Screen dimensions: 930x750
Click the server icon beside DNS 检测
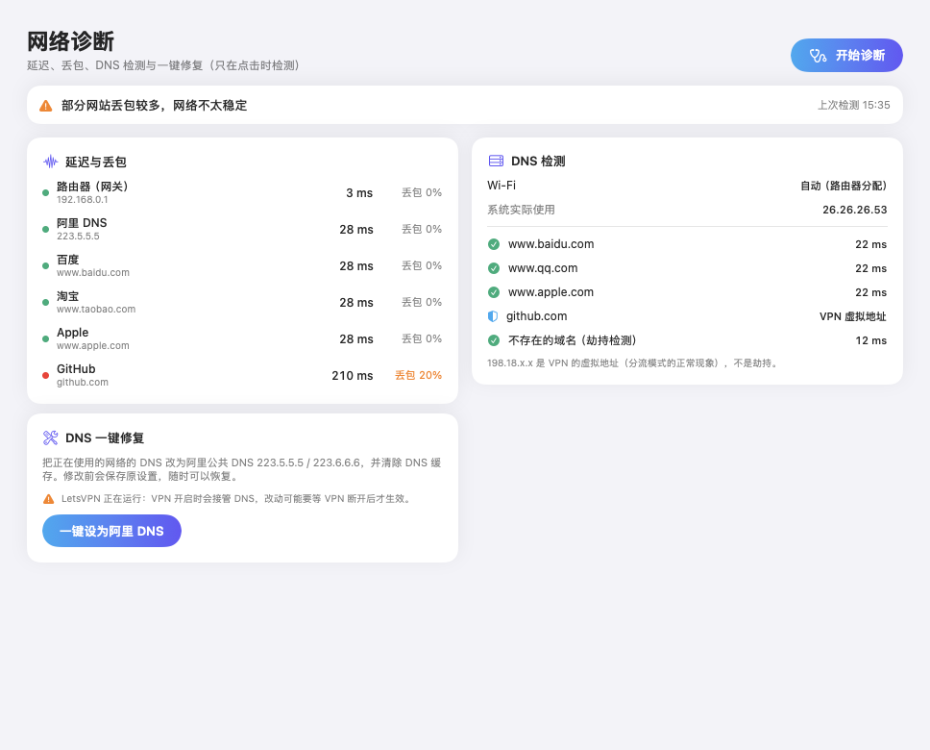pos(496,161)
